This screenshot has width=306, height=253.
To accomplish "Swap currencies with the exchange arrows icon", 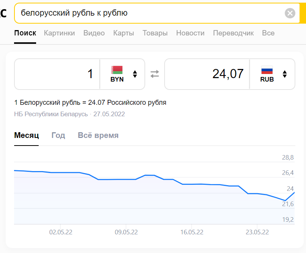I will (155, 74).
